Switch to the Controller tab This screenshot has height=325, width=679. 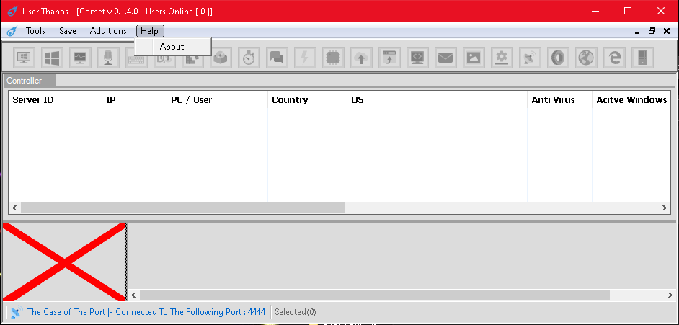[25, 81]
